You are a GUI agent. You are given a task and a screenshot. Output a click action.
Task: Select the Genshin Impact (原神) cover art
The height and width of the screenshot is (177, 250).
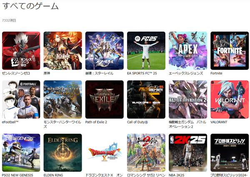(x=62, y=51)
